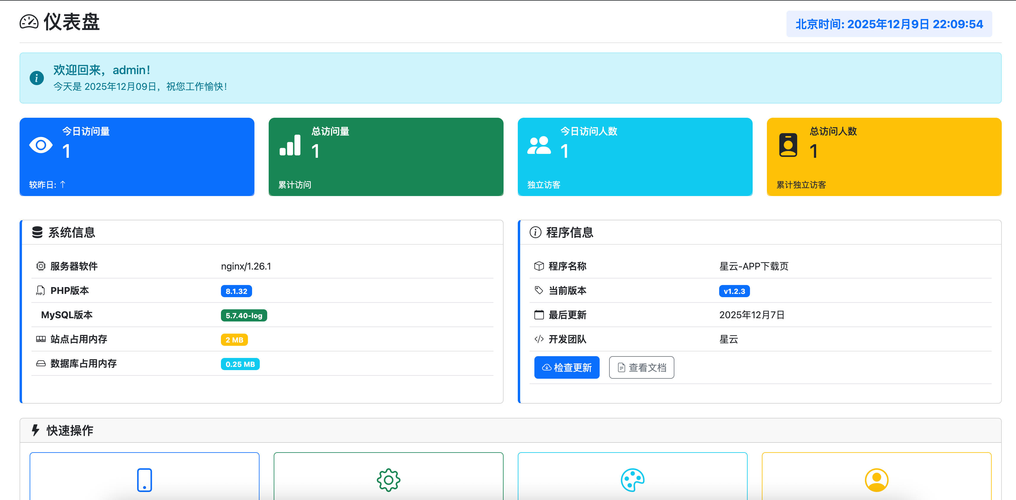Click the 累计独立访客 label in yellow card
This screenshot has height=500, width=1016.
(x=801, y=184)
